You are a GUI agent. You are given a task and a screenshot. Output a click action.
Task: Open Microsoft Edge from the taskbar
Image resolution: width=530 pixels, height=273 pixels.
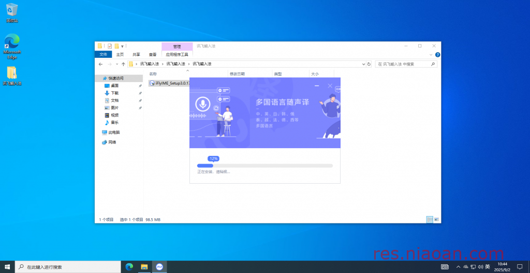129,267
